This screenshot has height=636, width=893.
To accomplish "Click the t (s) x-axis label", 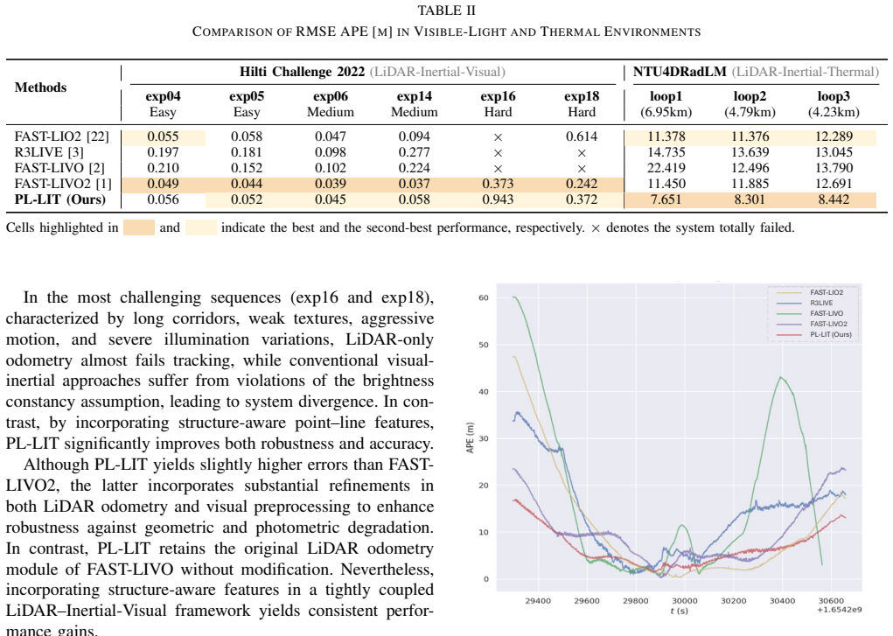I will point(680,611).
